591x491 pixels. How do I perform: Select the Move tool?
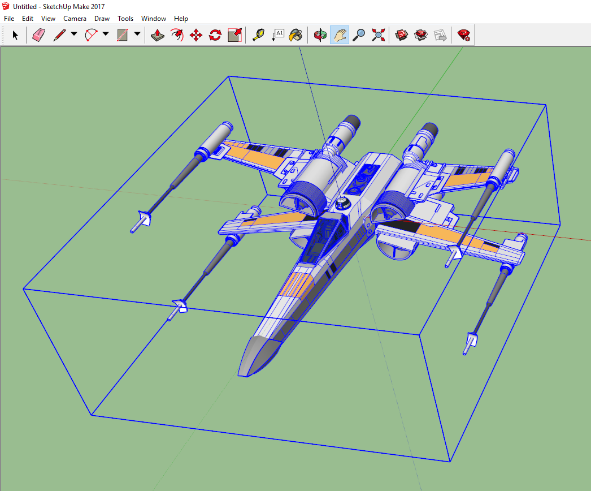click(x=196, y=35)
